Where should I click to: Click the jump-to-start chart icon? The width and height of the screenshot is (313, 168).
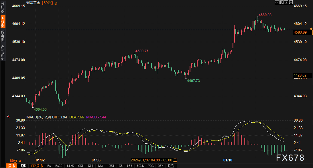point(282,2)
